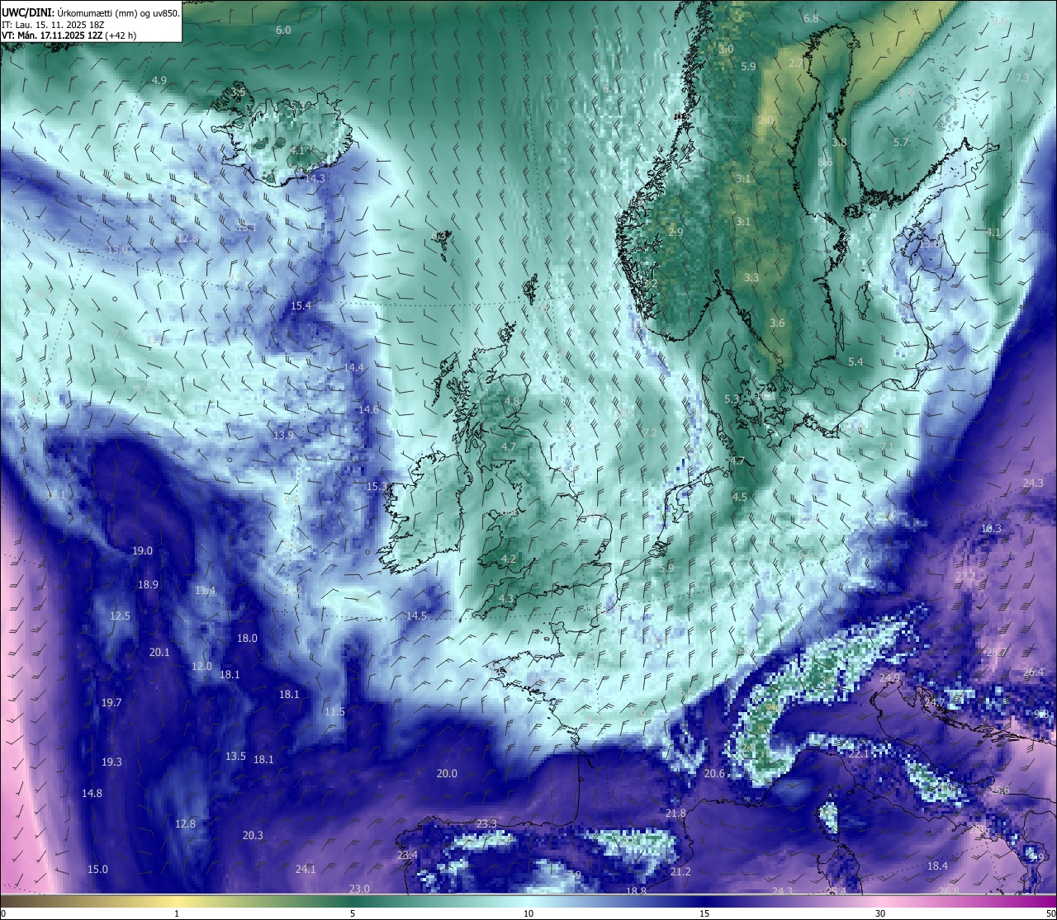Screen dimensions: 1057x920
Task: Click the 15.4 value in the Atlantic
Action: coord(301,305)
